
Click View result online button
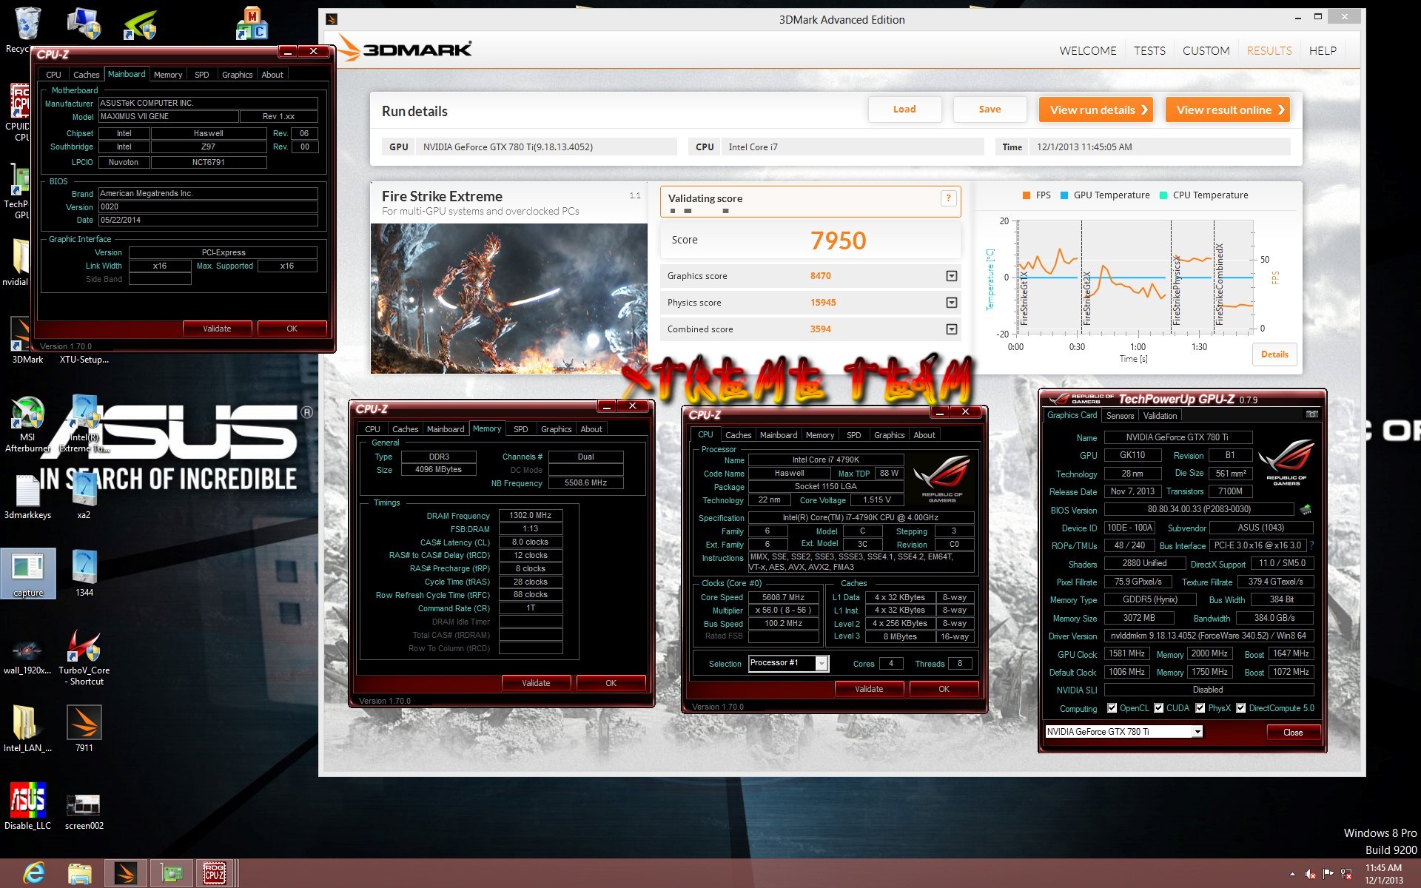[x=1227, y=110]
